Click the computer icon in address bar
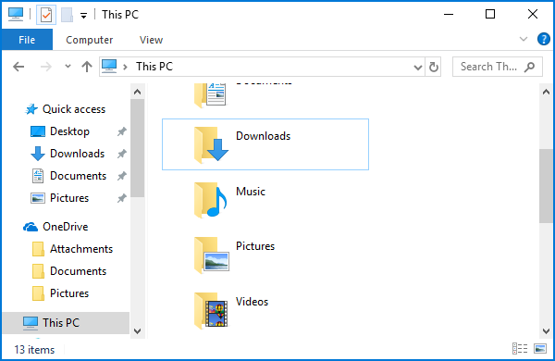 click(x=109, y=67)
